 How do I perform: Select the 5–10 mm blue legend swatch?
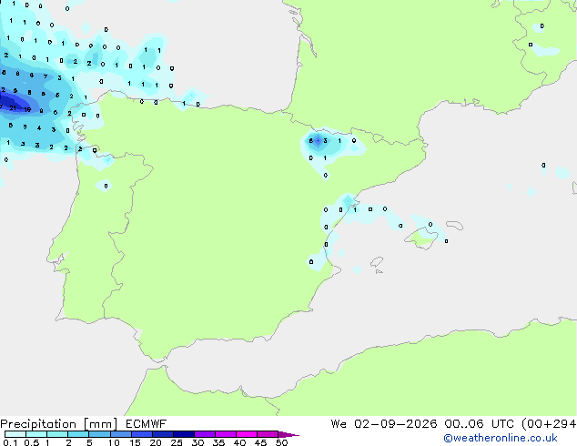tap(99, 434)
